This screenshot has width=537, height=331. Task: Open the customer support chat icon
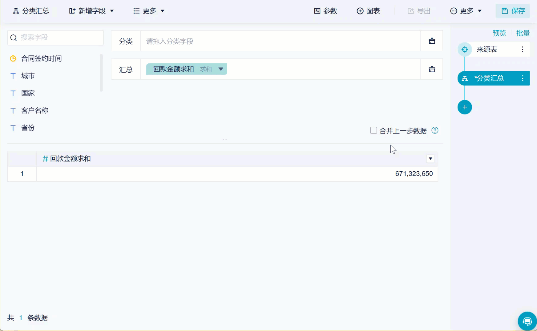pos(527,321)
